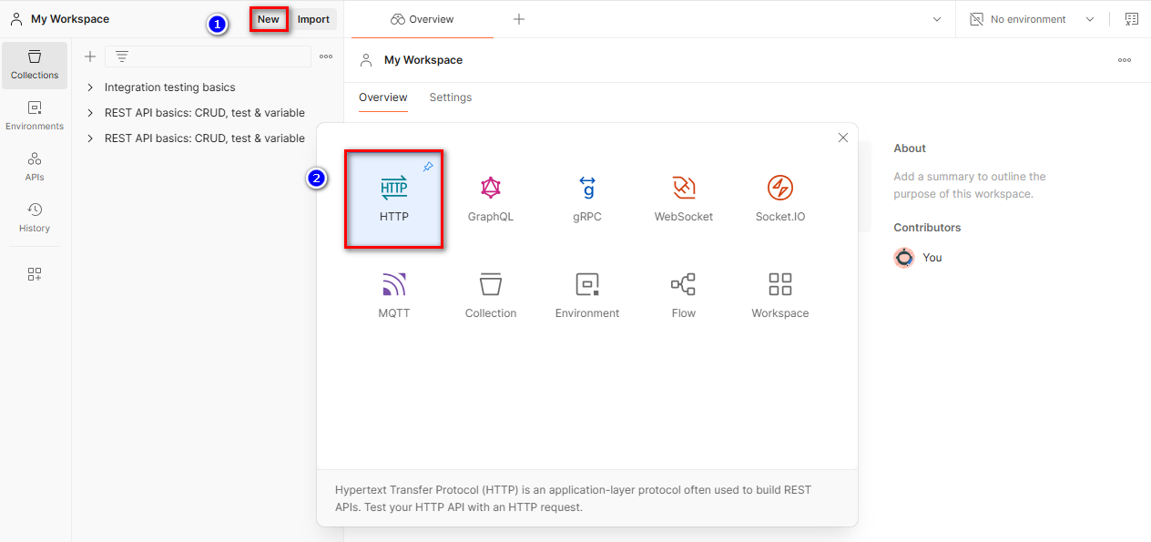
Task: Select the New button
Action: pyautogui.click(x=268, y=18)
